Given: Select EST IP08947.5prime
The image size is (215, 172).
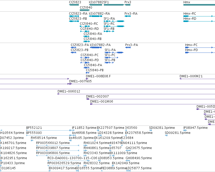Looking at the screenshot, I should tap(195, 128).
